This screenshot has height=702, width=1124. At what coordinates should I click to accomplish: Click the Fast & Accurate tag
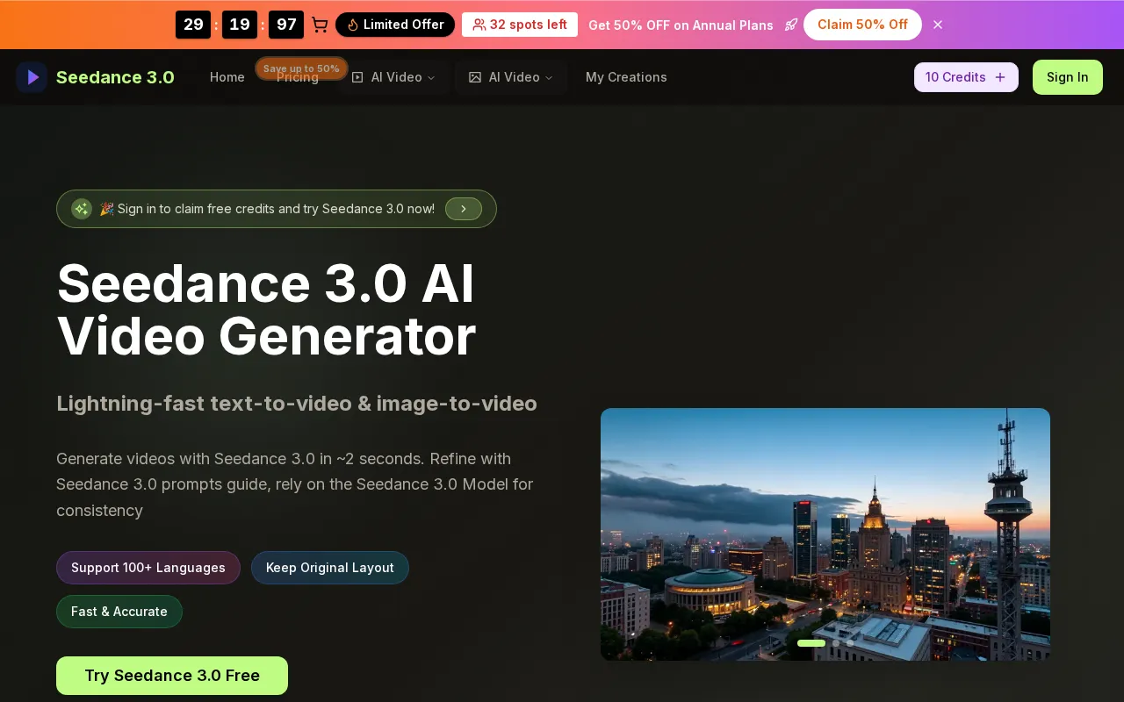119,612
